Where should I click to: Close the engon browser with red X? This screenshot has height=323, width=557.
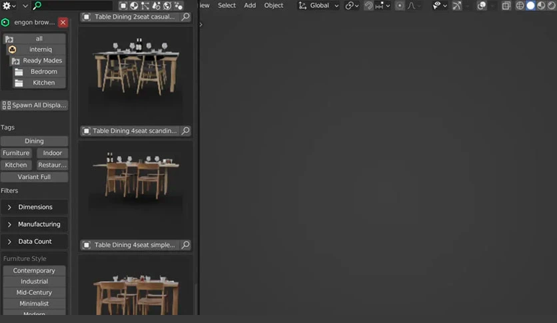[x=63, y=23]
